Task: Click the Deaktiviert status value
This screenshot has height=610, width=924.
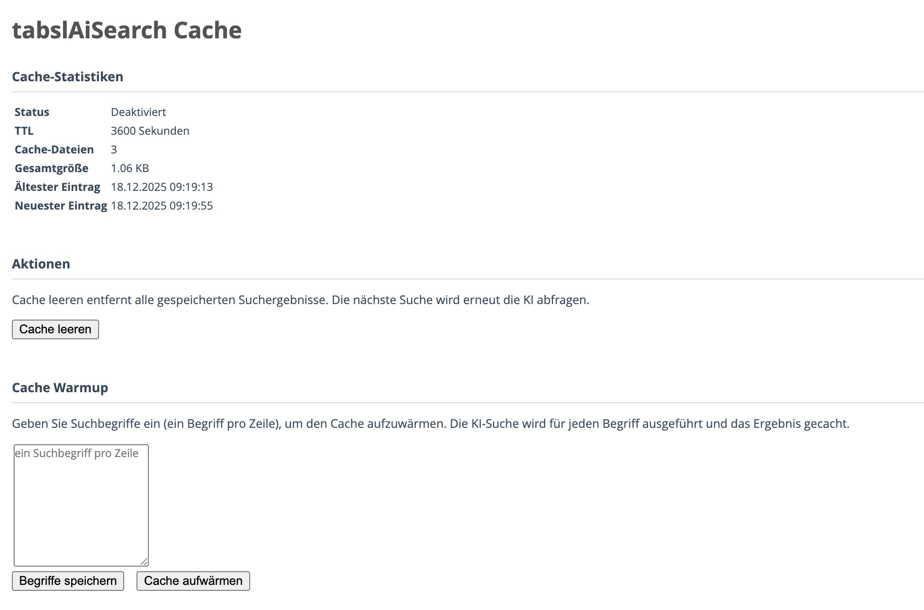Action: (x=138, y=112)
